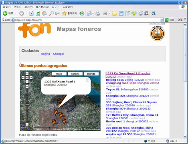The height and width of the screenshot is (144, 188).
Task: Open the Beijing 5555 Beijing 102208 link
Action: tap(125, 80)
